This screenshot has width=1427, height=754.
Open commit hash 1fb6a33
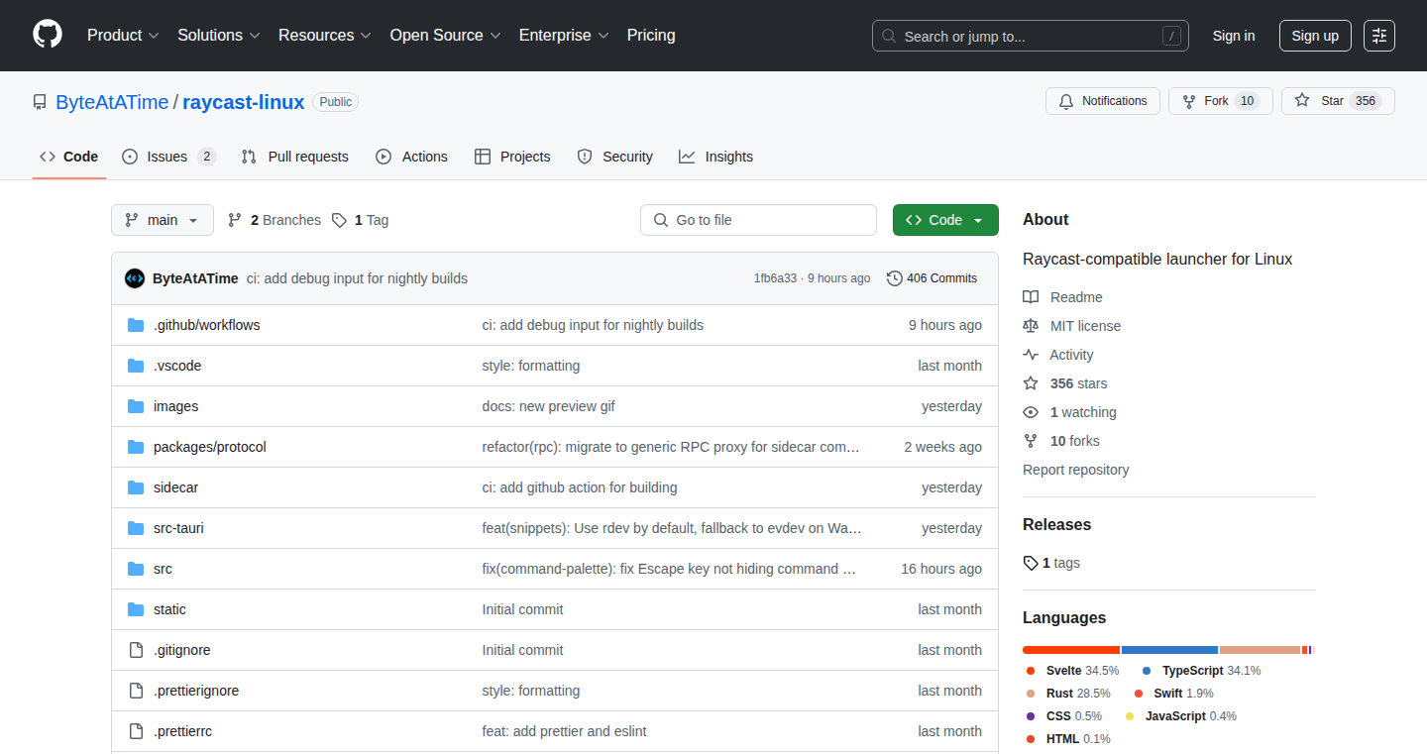(x=775, y=278)
